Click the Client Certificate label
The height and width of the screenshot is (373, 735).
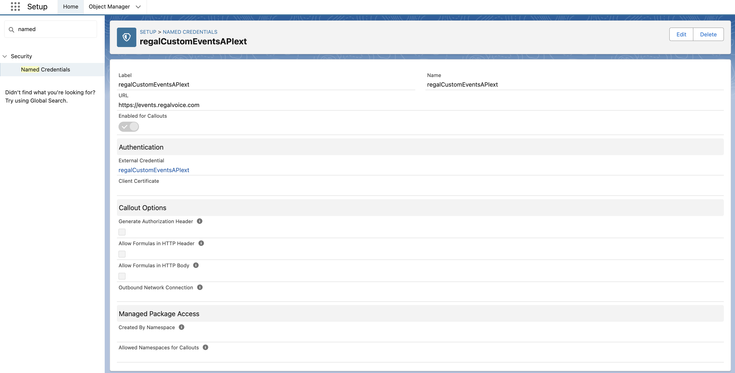click(139, 181)
